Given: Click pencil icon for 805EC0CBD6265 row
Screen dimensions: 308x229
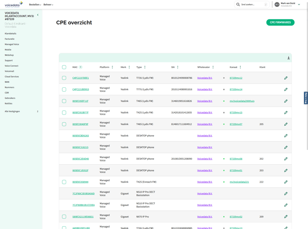Looking at the screenshot, I should pos(285,136).
